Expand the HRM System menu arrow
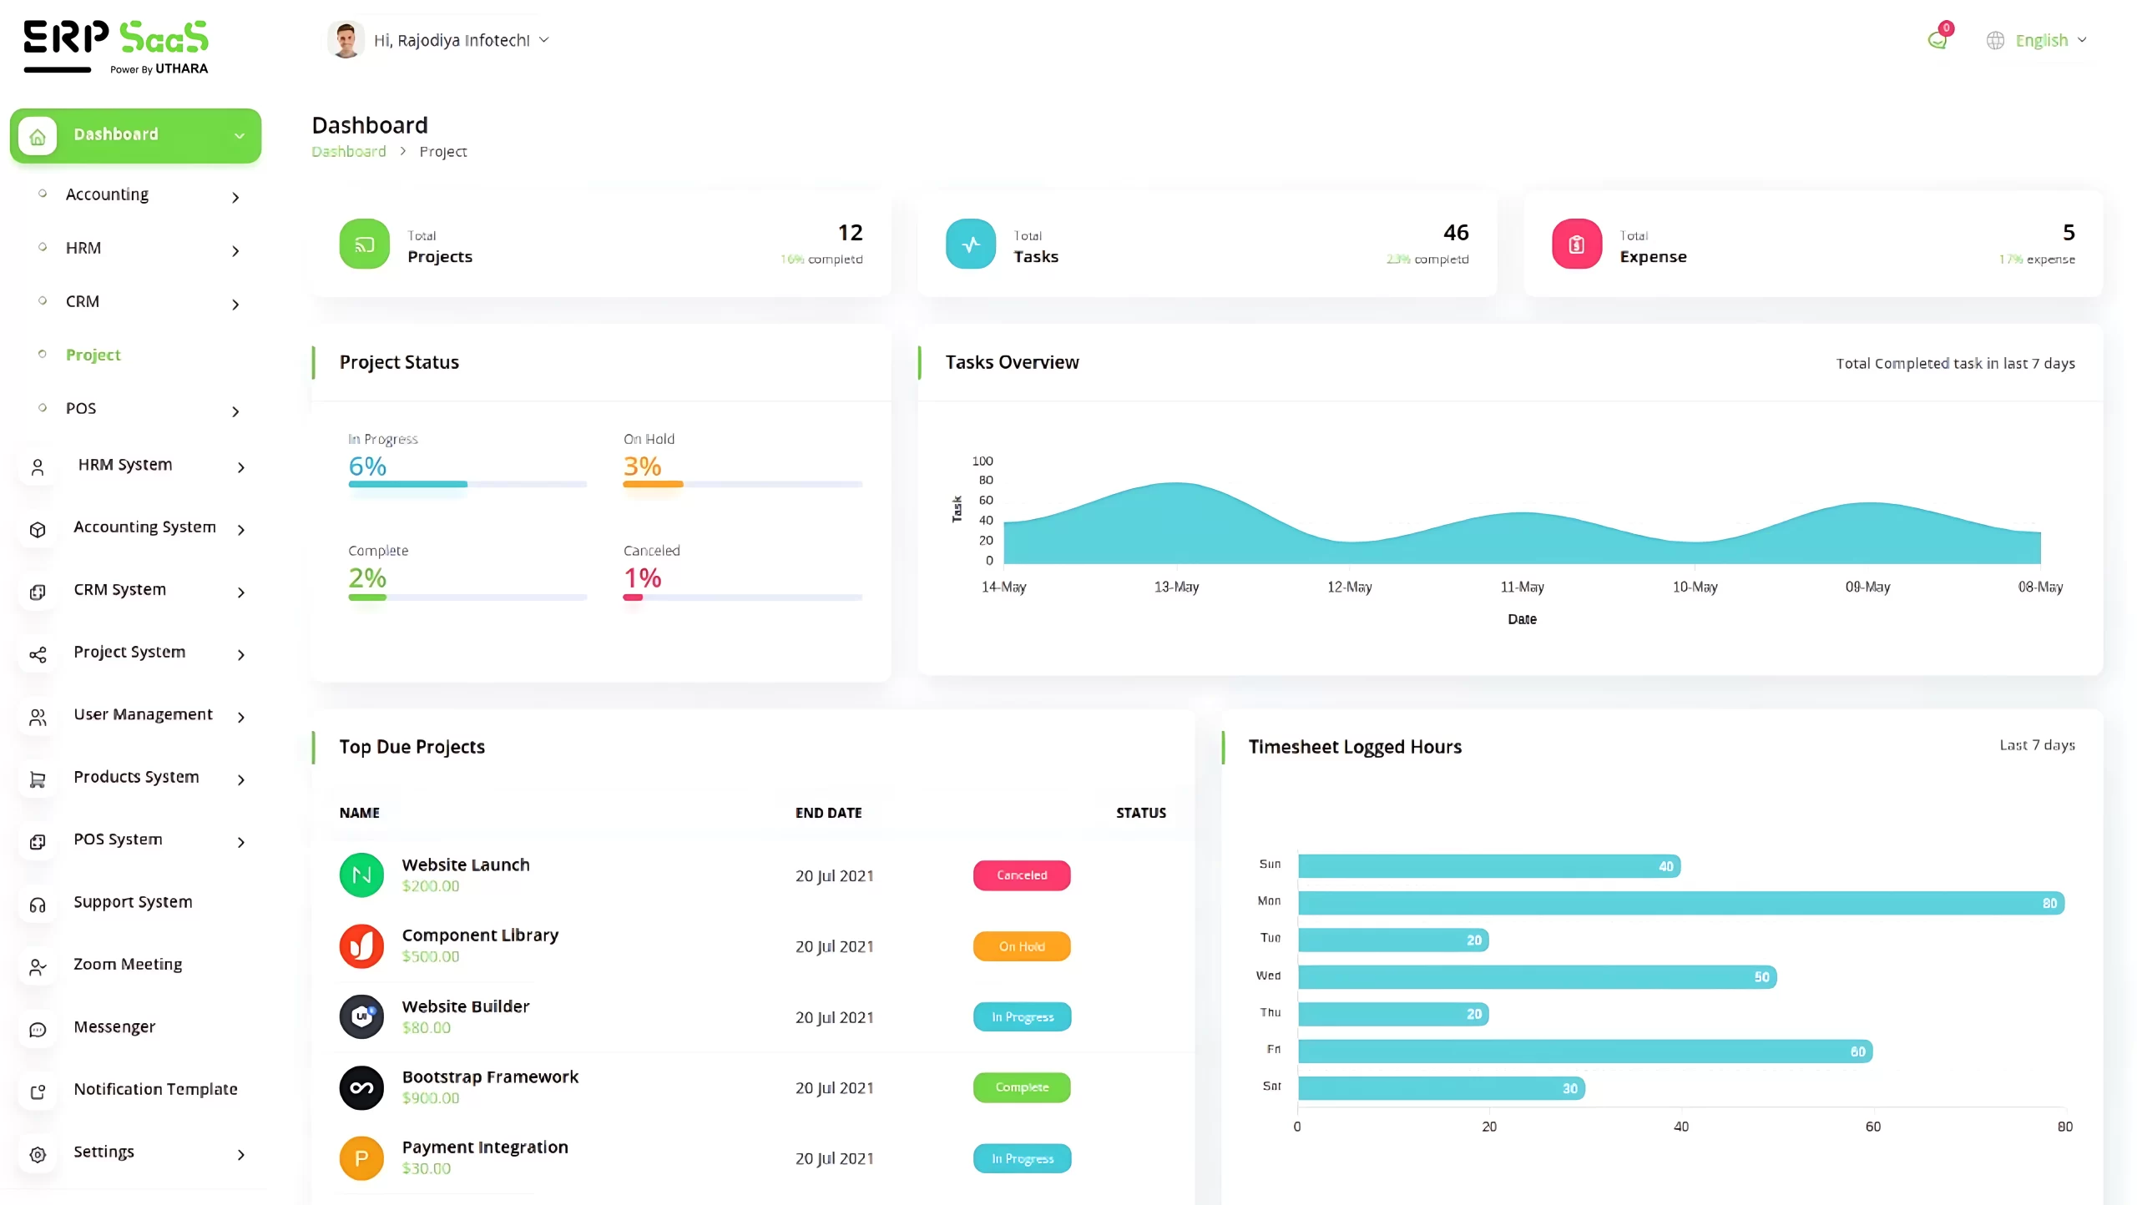 pyautogui.click(x=240, y=467)
